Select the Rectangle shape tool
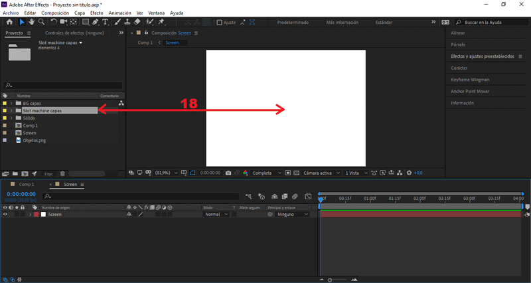Screen dimensions: 531x283 (x=86, y=22)
